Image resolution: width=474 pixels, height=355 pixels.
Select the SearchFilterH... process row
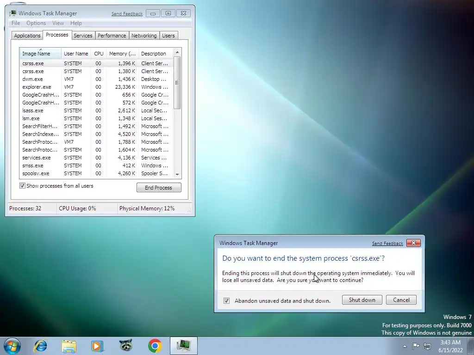pyautogui.click(x=96, y=126)
